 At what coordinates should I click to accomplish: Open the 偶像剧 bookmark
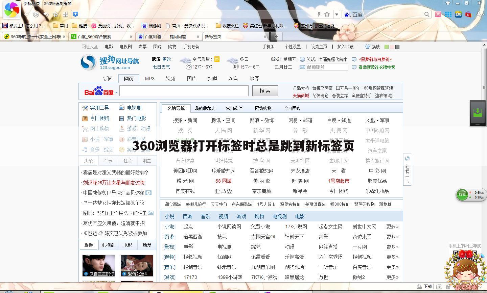pyautogui.click(x=151, y=26)
